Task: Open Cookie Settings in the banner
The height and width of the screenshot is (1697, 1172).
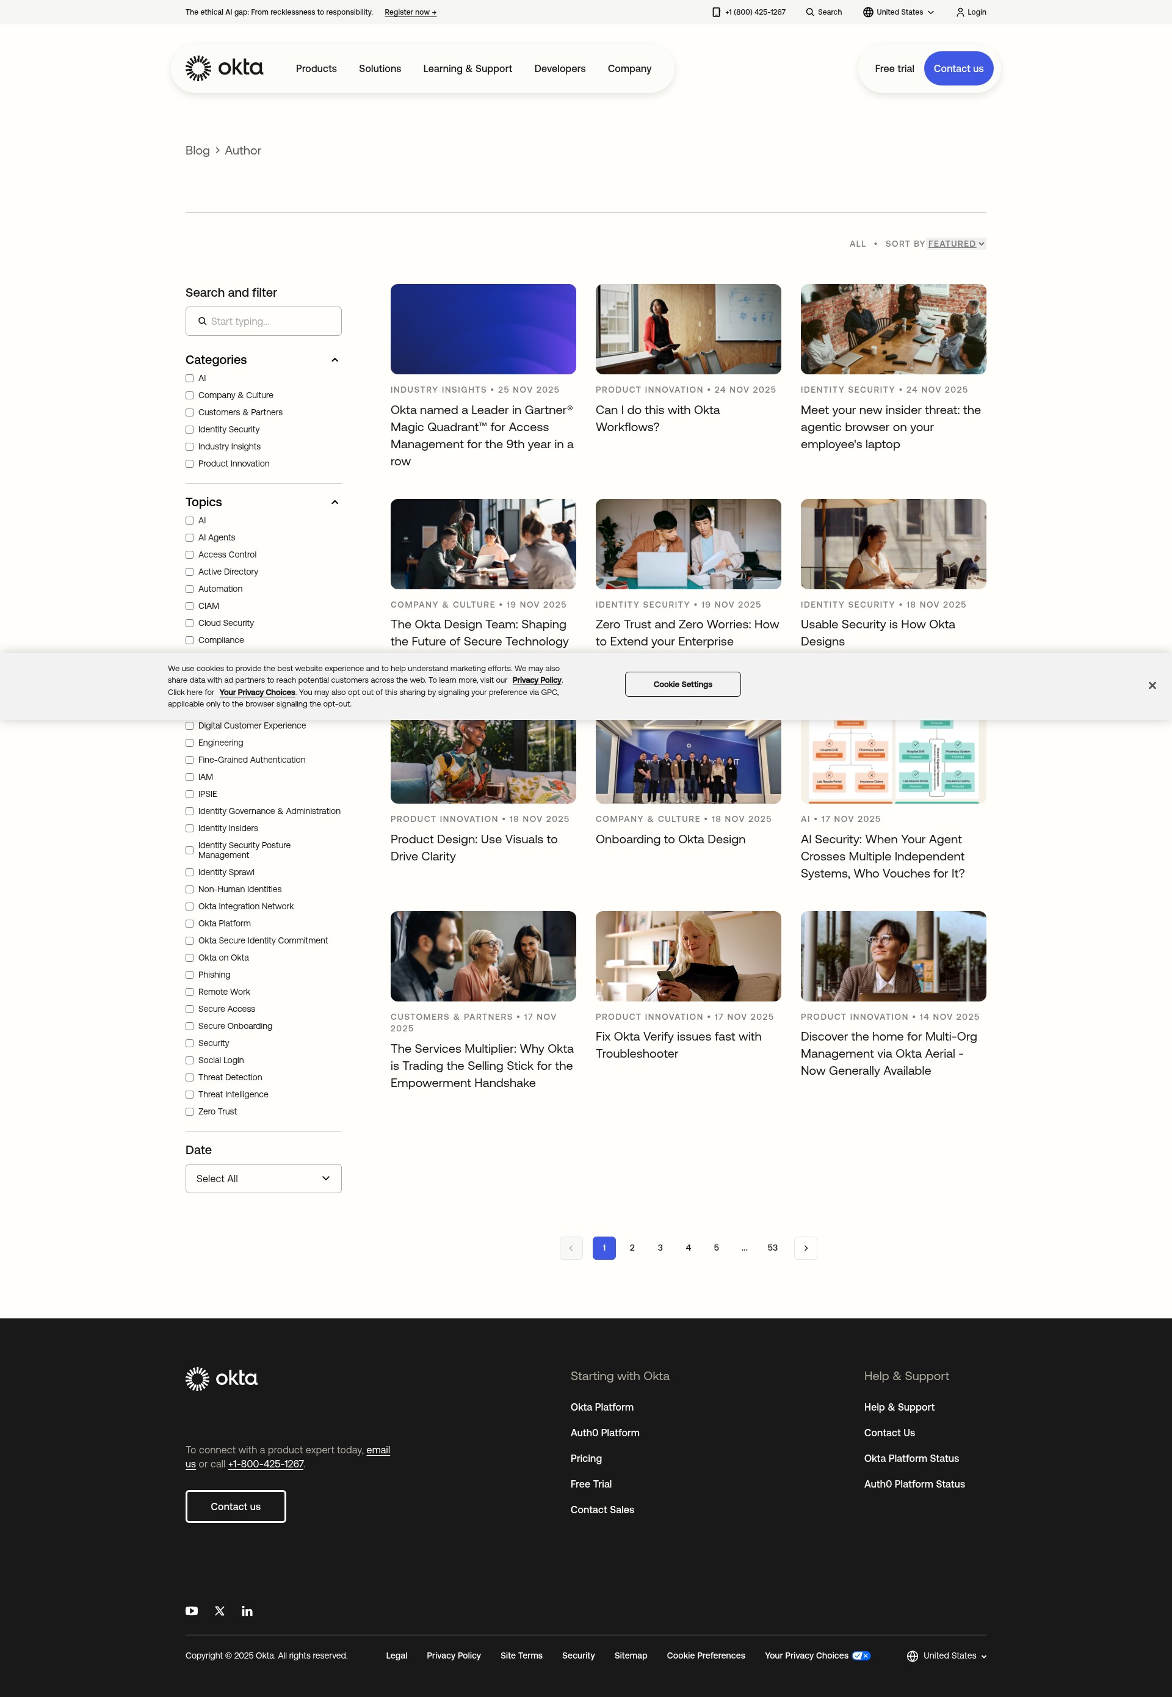Action: point(682,685)
